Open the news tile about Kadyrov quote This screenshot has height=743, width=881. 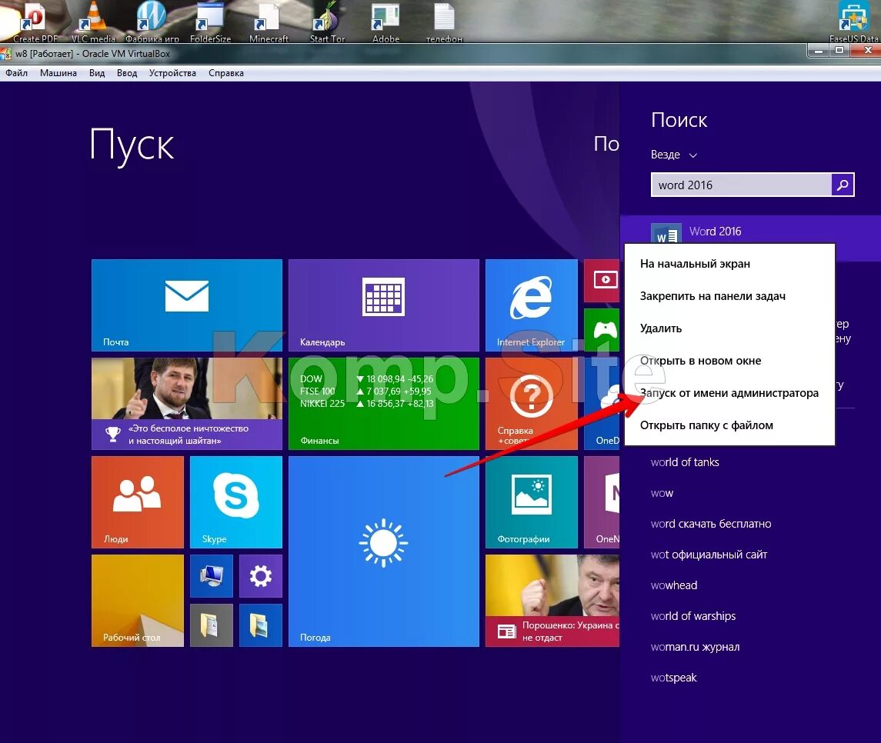186,404
